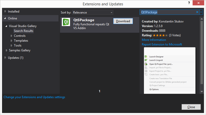Close the dialog with the red X button
The image size is (206, 115).
click(x=198, y=3)
